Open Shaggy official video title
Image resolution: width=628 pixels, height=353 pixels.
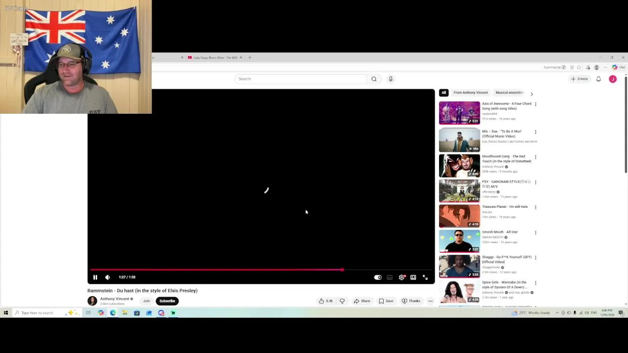click(x=506, y=259)
